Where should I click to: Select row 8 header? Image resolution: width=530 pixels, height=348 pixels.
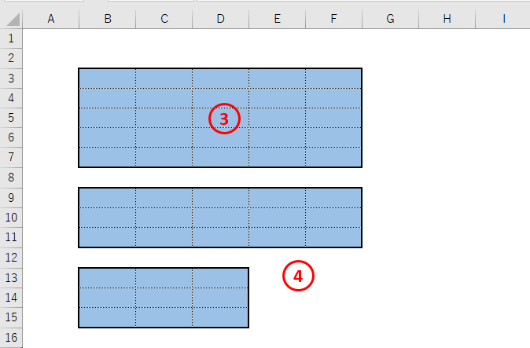point(11,178)
